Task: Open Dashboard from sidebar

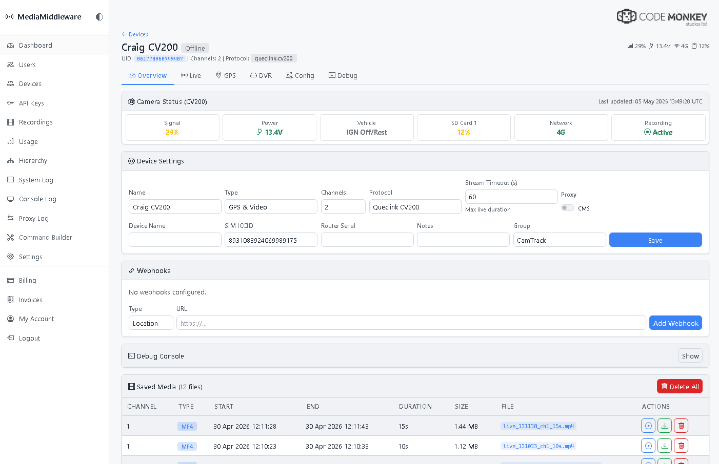Action: [54, 45]
